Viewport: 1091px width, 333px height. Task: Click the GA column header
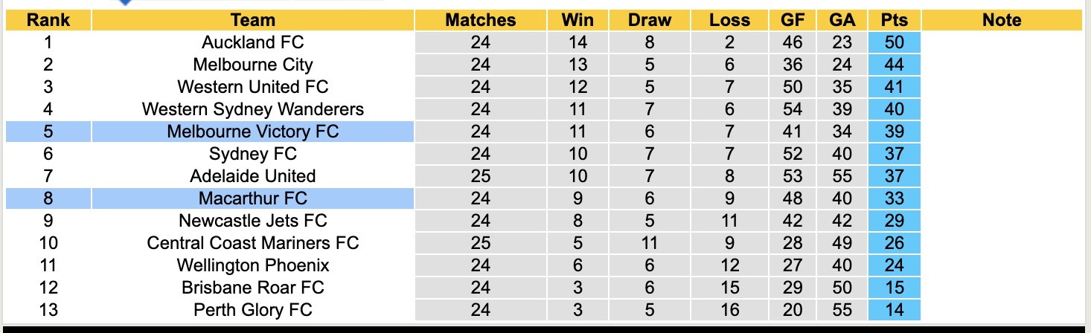842,20
